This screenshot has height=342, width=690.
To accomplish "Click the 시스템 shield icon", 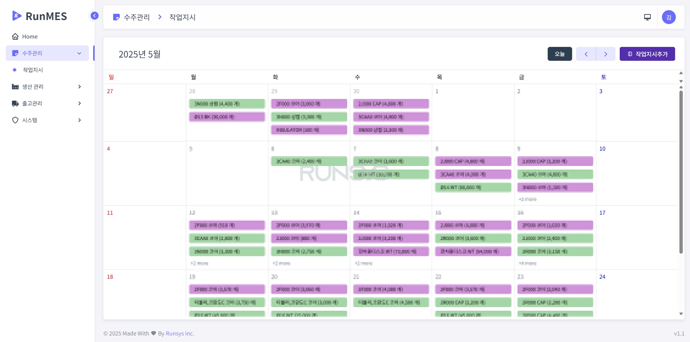I will [15, 120].
